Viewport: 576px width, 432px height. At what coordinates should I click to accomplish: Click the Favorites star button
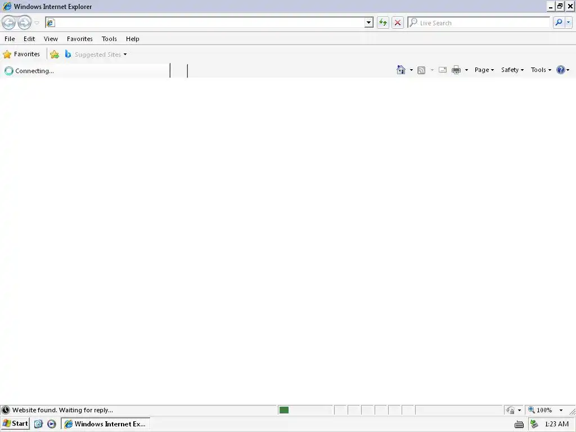click(x=21, y=55)
